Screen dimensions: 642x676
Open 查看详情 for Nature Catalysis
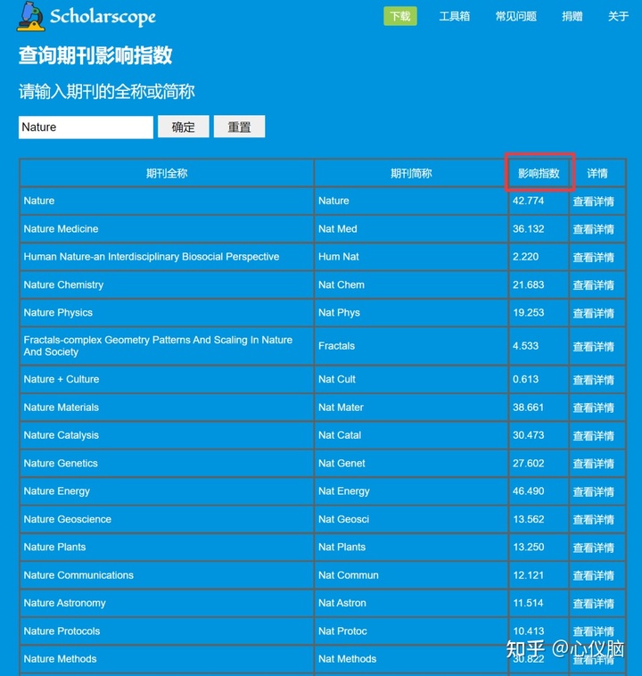(x=594, y=436)
